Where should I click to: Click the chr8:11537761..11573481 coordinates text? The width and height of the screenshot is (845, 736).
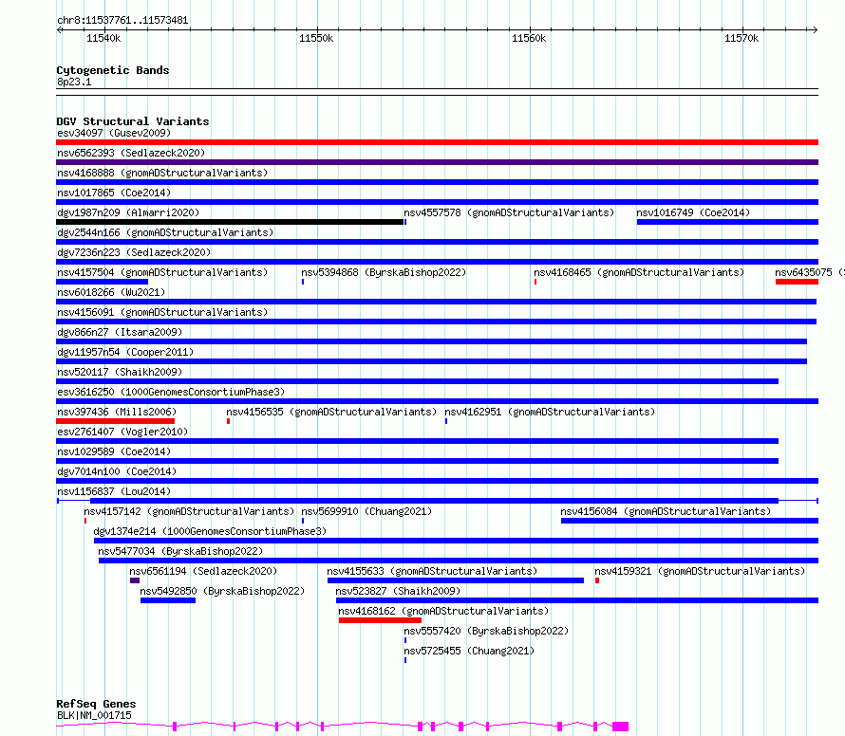pos(122,21)
